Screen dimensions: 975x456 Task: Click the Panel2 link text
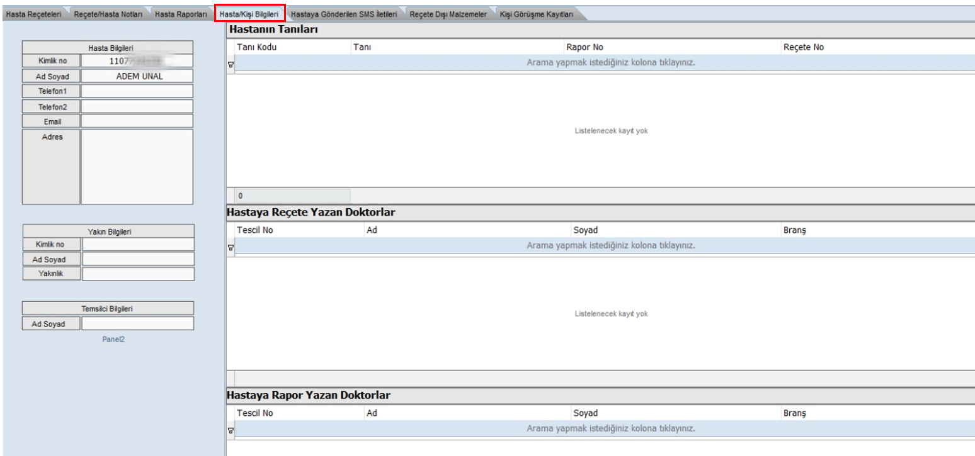click(x=114, y=340)
